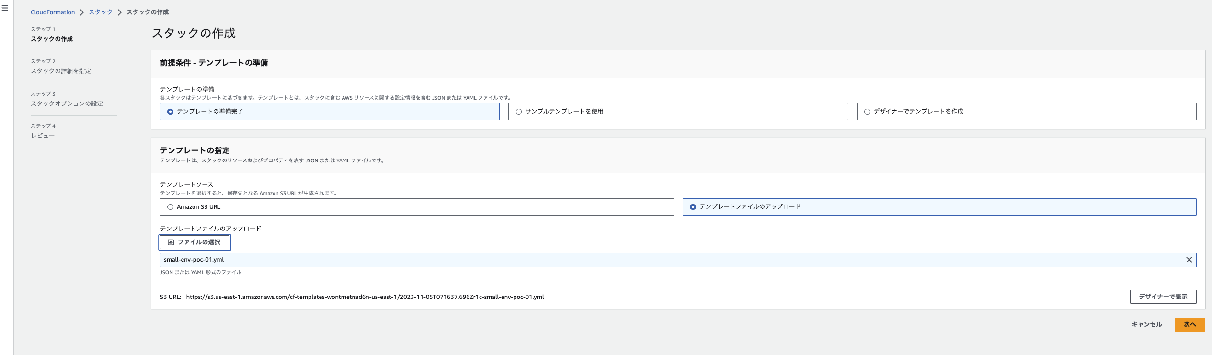Choose デザイナーでテンプレートを作成 radio option

(x=867, y=112)
